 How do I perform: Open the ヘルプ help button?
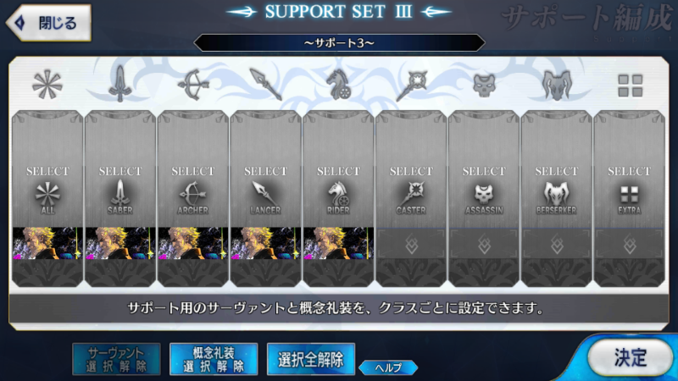(x=388, y=367)
